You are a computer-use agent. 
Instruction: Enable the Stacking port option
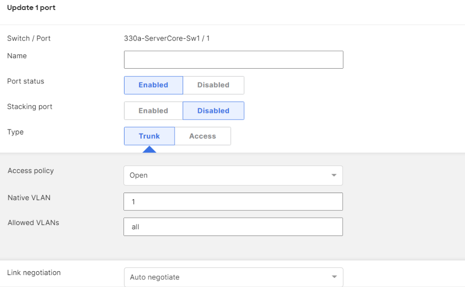click(x=153, y=111)
